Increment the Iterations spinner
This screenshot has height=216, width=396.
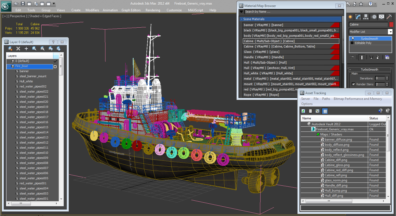387,77
